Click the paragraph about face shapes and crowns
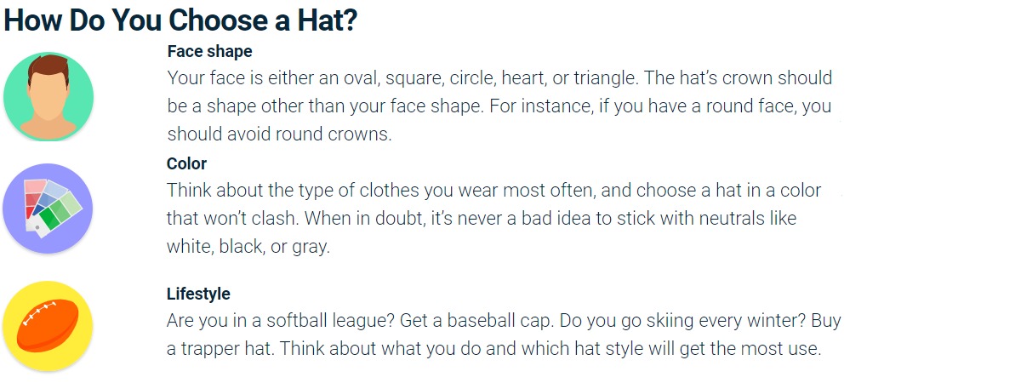The image size is (1021, 383). (500, 106)
